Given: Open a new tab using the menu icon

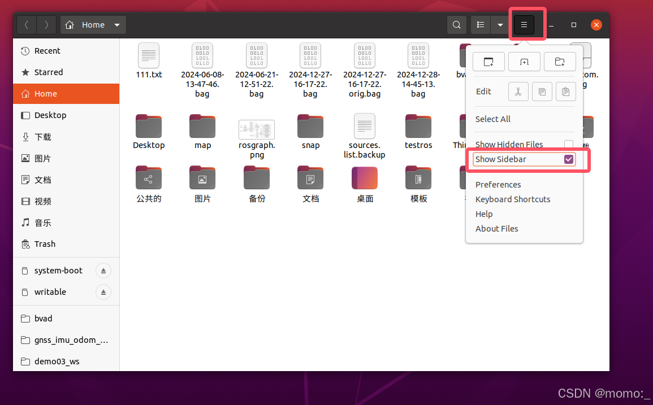Looking at the screenshot, I should (524, 62).
